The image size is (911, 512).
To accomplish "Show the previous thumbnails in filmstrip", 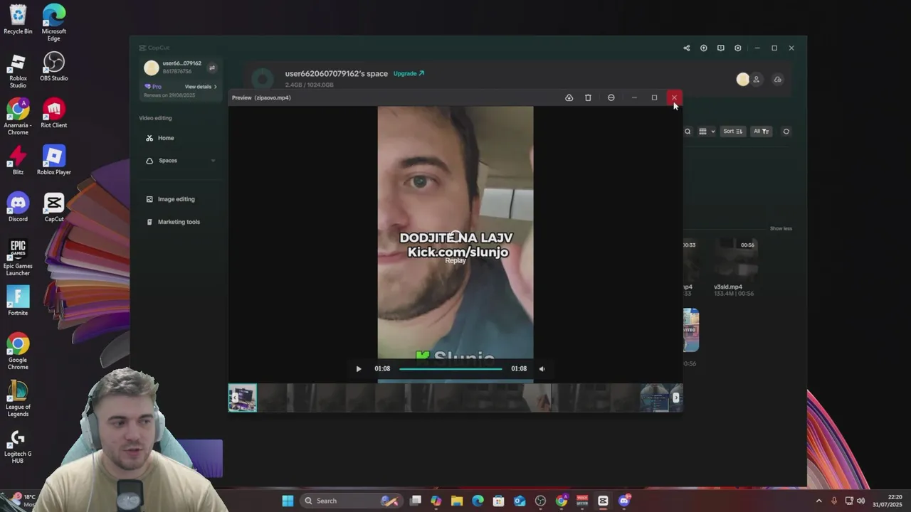I will (234, 398).
